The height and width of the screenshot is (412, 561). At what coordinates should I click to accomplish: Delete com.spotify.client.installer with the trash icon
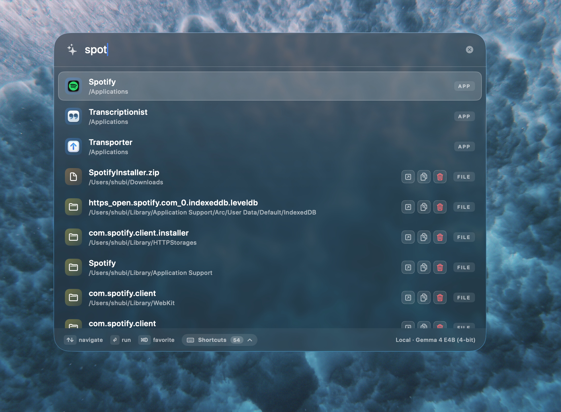click(x=440, y=237)
